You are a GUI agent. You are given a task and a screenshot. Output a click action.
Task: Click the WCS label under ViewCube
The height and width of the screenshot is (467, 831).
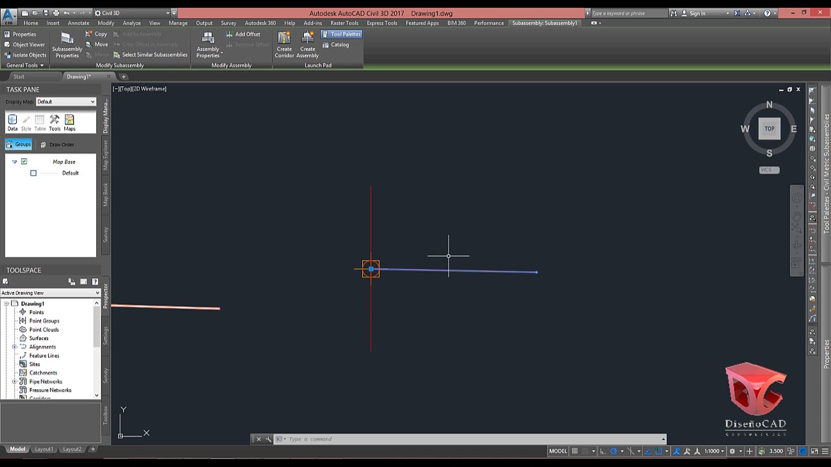[x=769, y=170]
